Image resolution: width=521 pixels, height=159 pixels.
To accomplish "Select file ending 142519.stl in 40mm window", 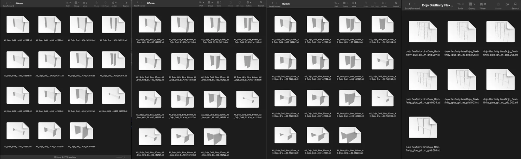I will pos(113,24).
